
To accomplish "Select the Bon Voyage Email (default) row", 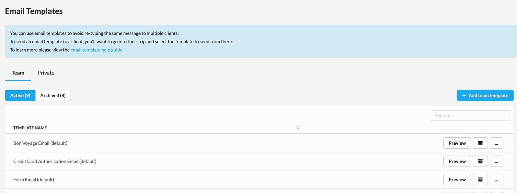I will pyautogui.click(x=40, y=143).
